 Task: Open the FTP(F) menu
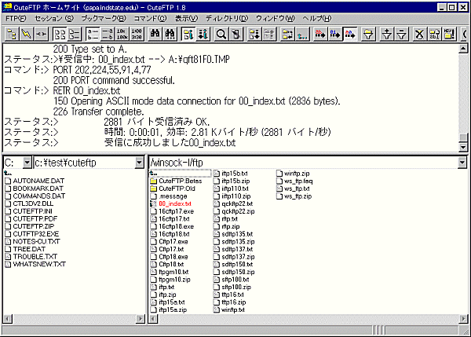[16, 19]
